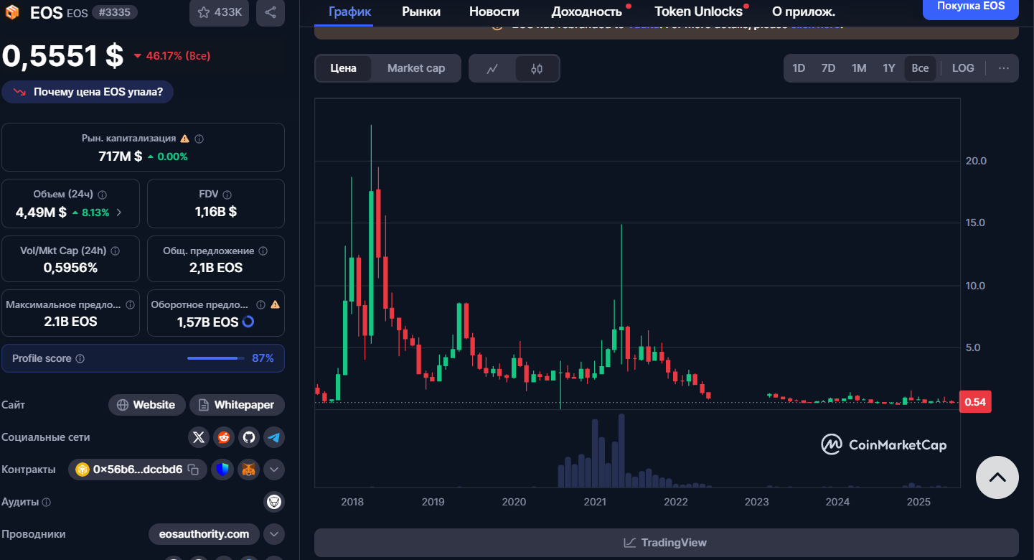Click the Profile score progress bar
1034x560 pixels.
[x=215, y=358]
